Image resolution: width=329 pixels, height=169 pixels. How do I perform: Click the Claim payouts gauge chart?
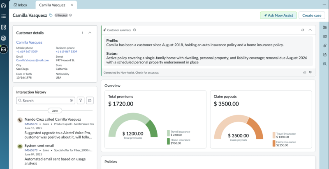point(239,127)
